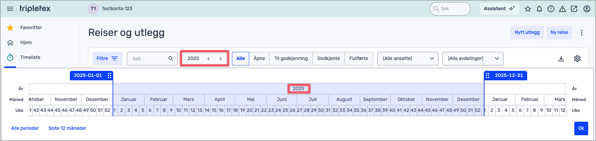Open the three-dot more options menu

coord(582,33)
